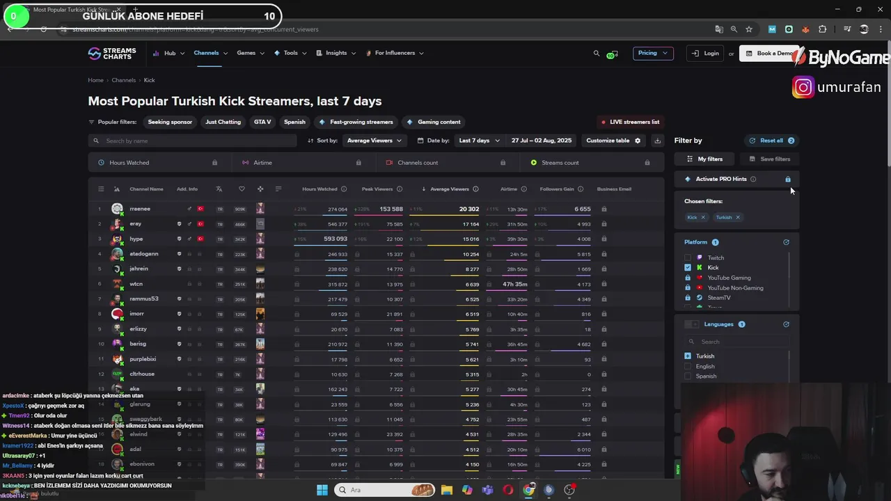Expand the Insights navigation menu
This screenshot has width=891, height=501.
click(x=336, y=53)
